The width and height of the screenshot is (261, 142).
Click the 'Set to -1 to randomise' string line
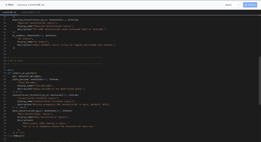coord(59,126)
